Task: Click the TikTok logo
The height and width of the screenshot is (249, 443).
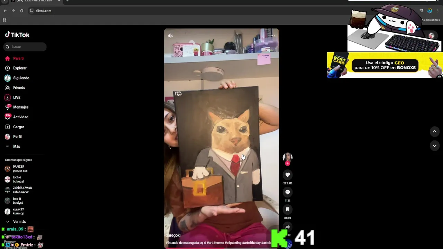Action: [x=17, y=35]
